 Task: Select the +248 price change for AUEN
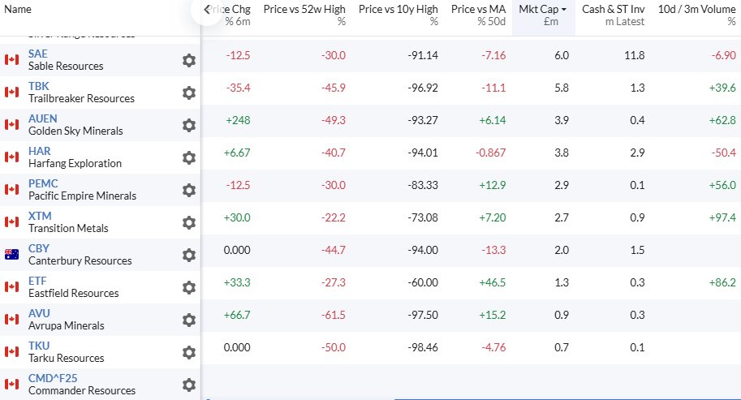238,120
